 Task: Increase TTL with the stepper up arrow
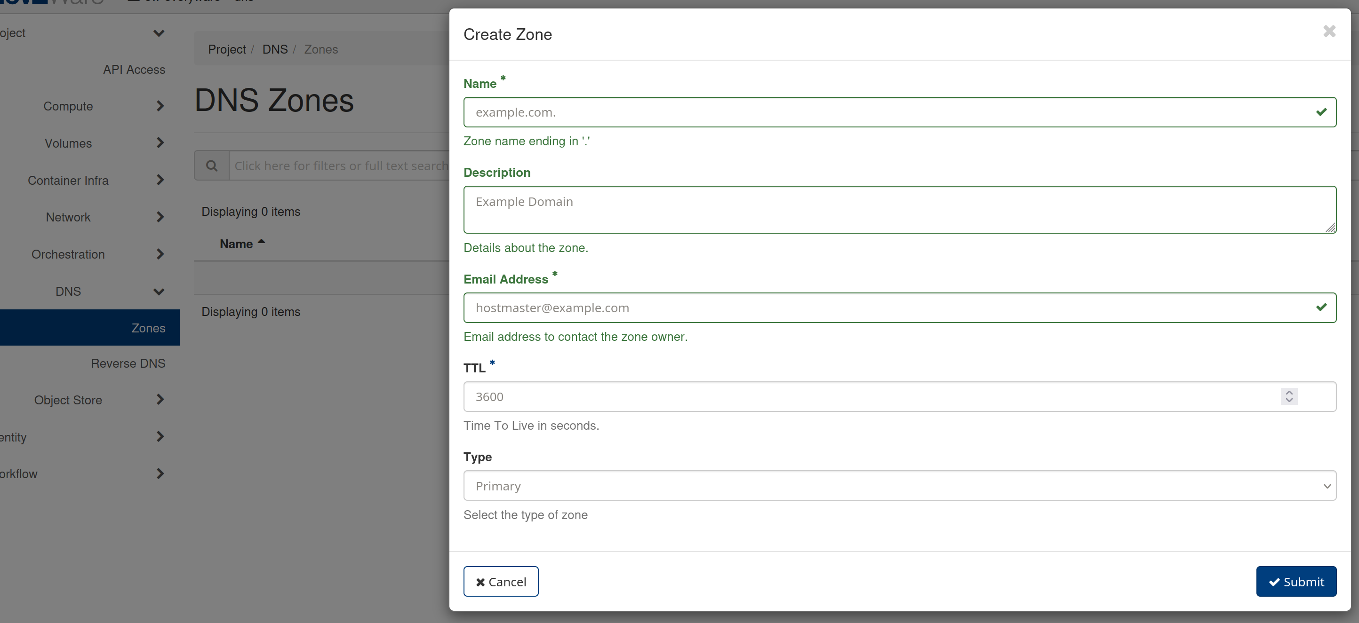(x=1289, y=392)
